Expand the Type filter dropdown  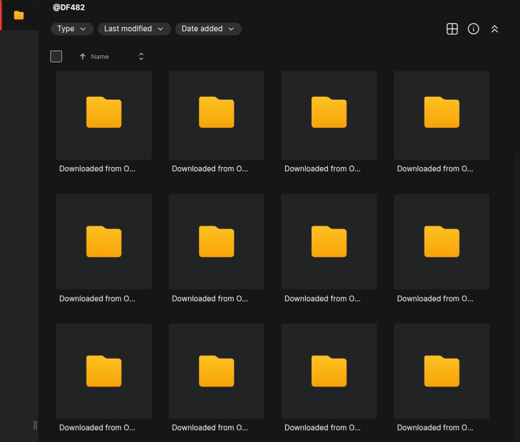coord(72,29)
